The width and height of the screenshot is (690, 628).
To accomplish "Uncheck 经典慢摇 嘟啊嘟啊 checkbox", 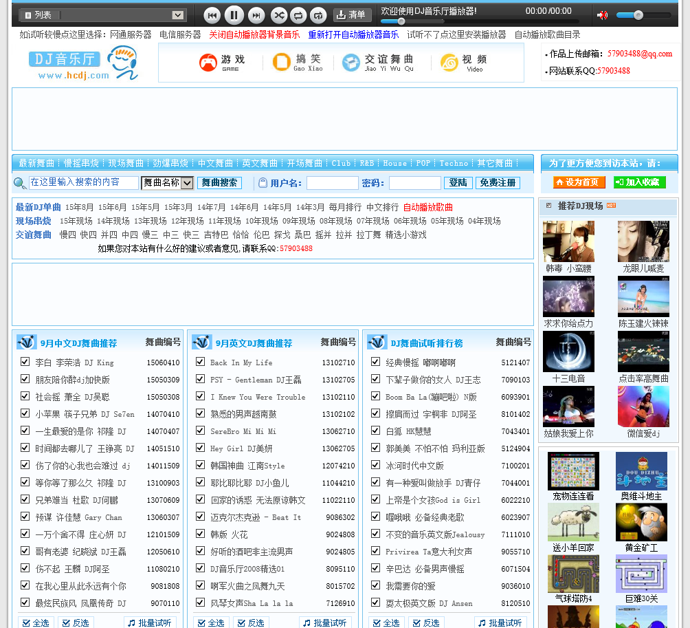I will click(x=375, y=362).
